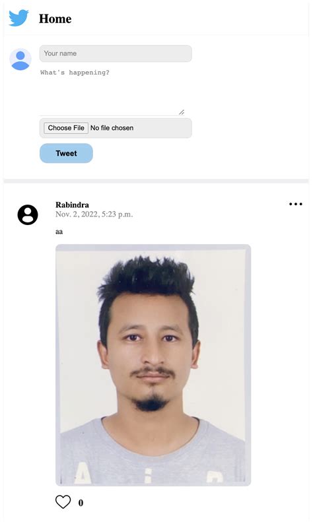
Task: Post with the Tweet button
Action: [66, 153]
